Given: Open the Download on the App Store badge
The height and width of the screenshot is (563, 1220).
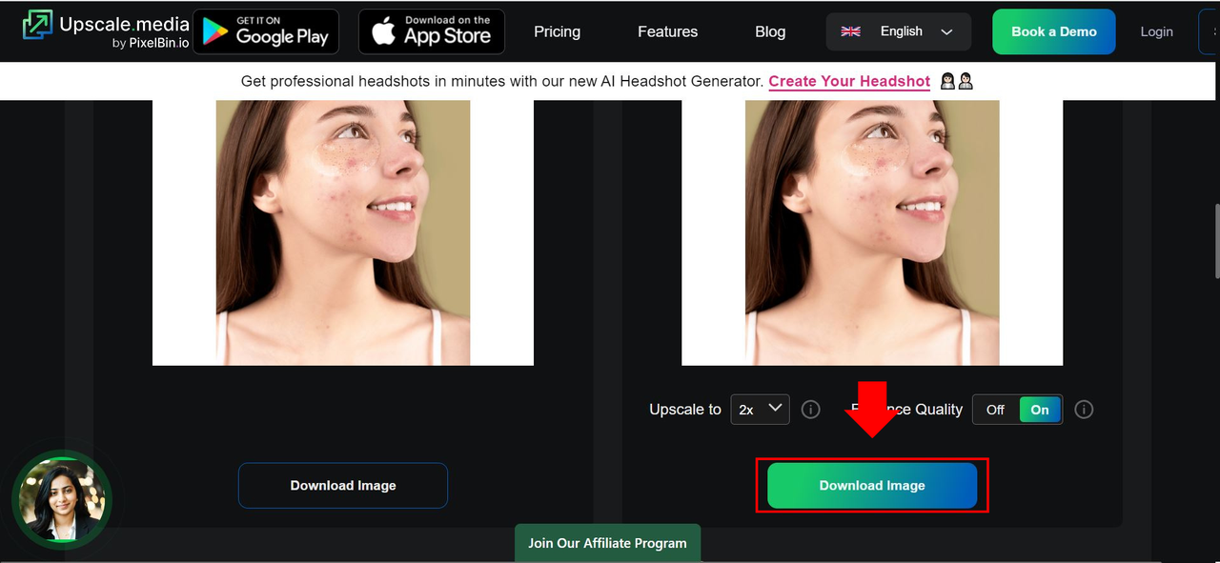Looking at the screenshot, I should pyautogui.click(x=432, y=31).
